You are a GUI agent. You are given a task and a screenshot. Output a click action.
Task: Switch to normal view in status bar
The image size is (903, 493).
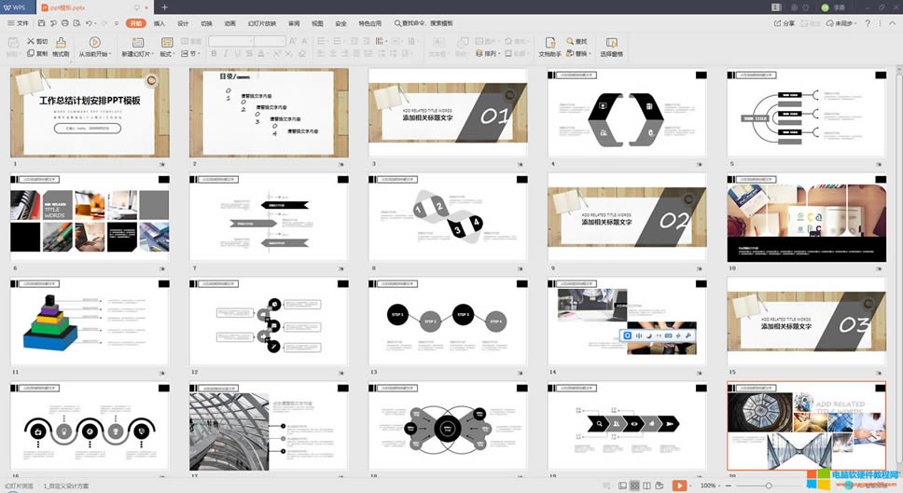coord(621,486)
